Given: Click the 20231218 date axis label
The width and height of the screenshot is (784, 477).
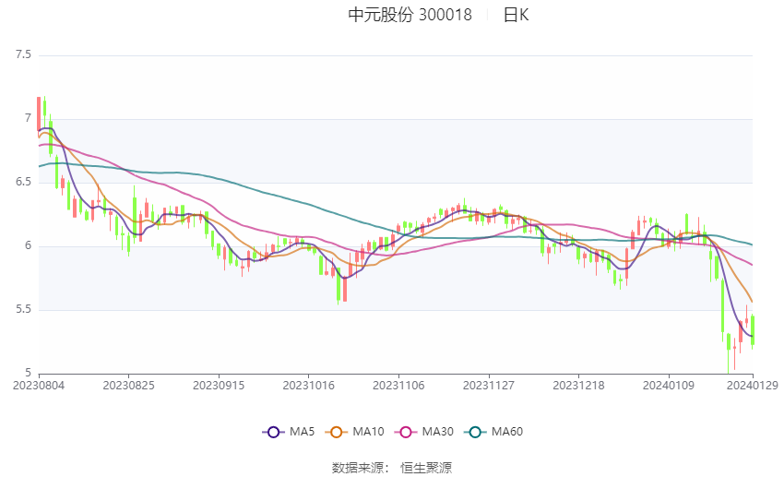Looking at the screenshot, I should (x=578, y=386).
